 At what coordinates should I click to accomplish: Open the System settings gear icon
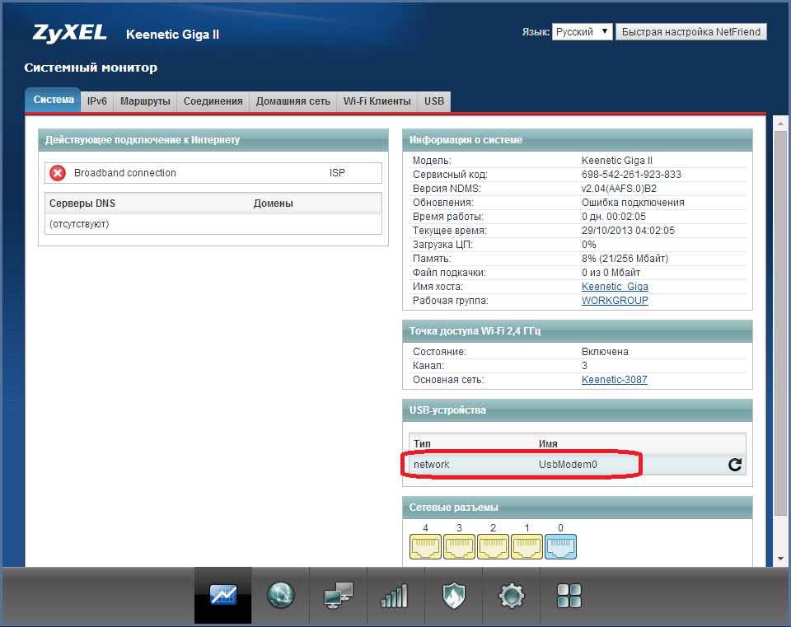[x=512, y=595]
